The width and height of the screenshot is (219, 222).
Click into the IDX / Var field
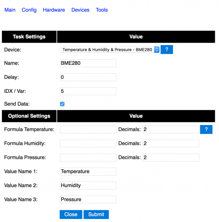[88, 91]
